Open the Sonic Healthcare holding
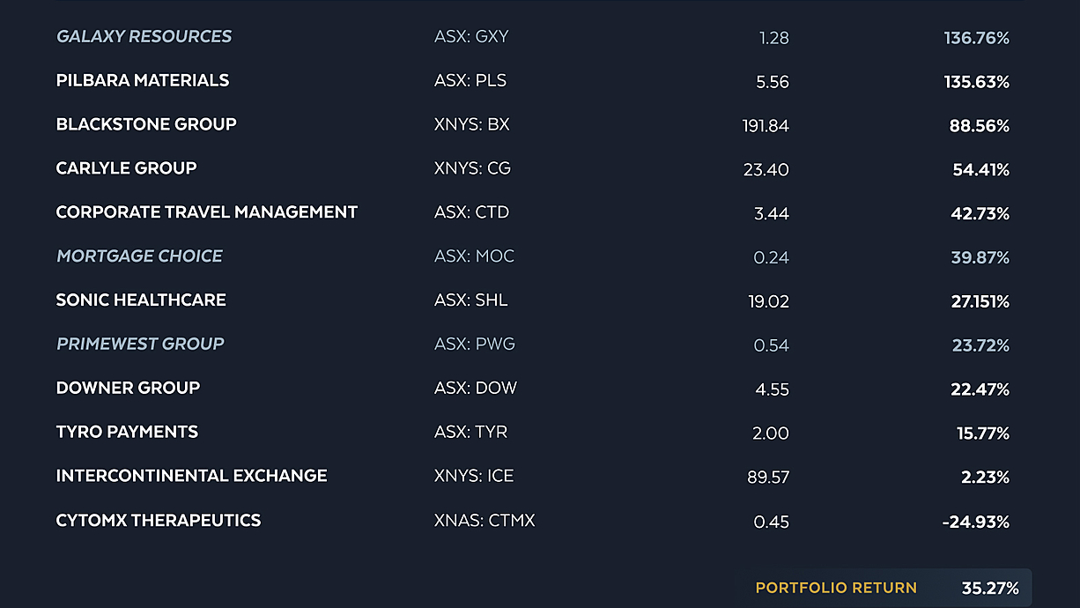 (141, 300)
